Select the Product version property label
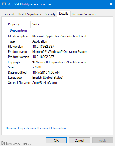Image resolution: width=115 pixels, height=146 pixels. (19, 57)
